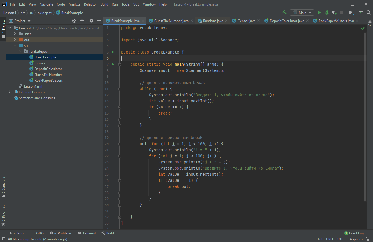Open the Event Log

tap(354, 233)
